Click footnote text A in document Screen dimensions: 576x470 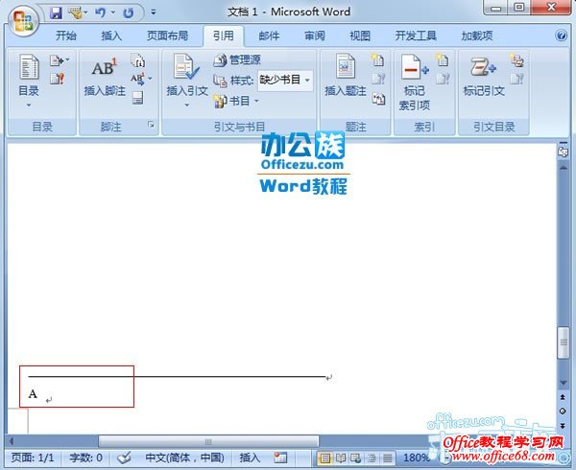[x=33, y=394]
